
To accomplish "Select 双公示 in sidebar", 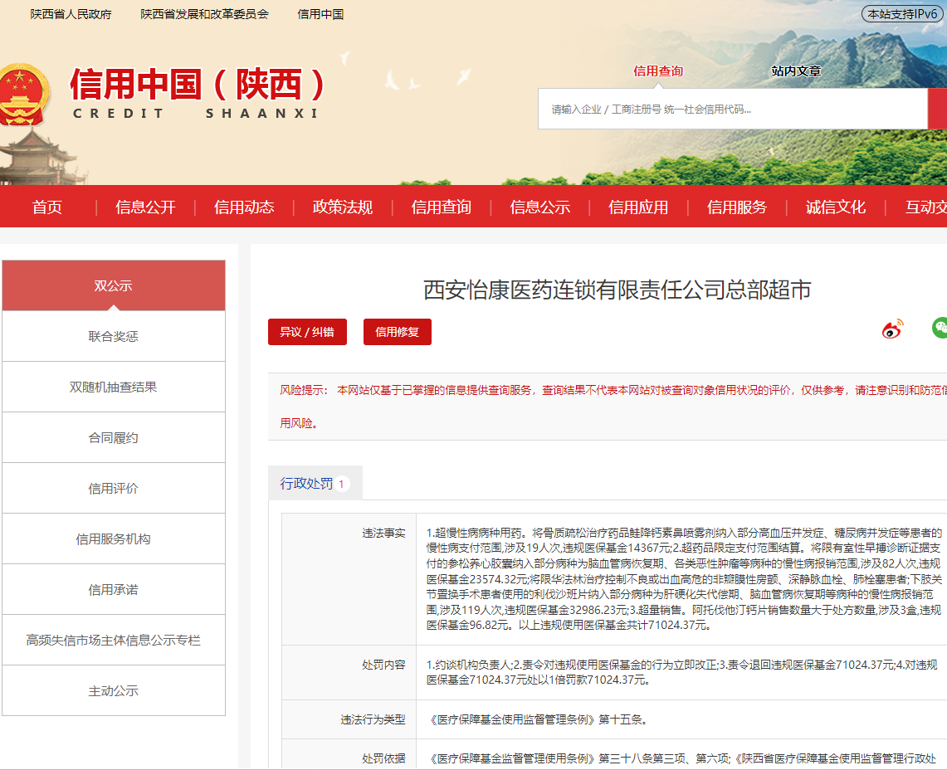I will pyautogui.click(x=114, y=285).
